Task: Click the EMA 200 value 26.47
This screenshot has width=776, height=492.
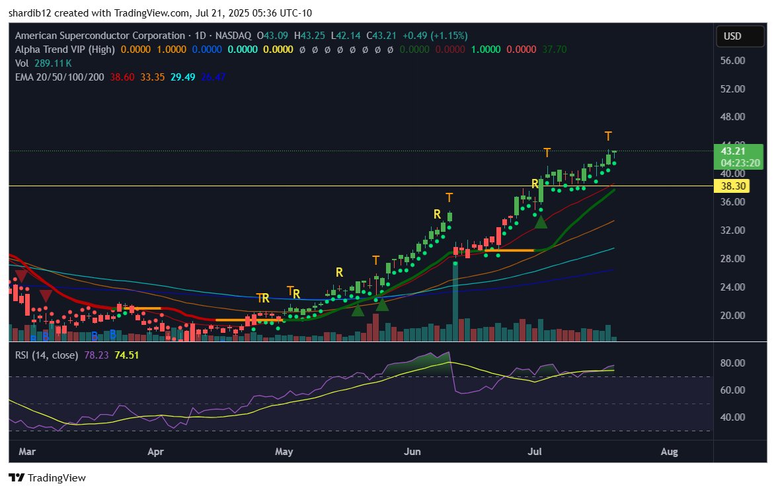Action: [x=213, y=77]
